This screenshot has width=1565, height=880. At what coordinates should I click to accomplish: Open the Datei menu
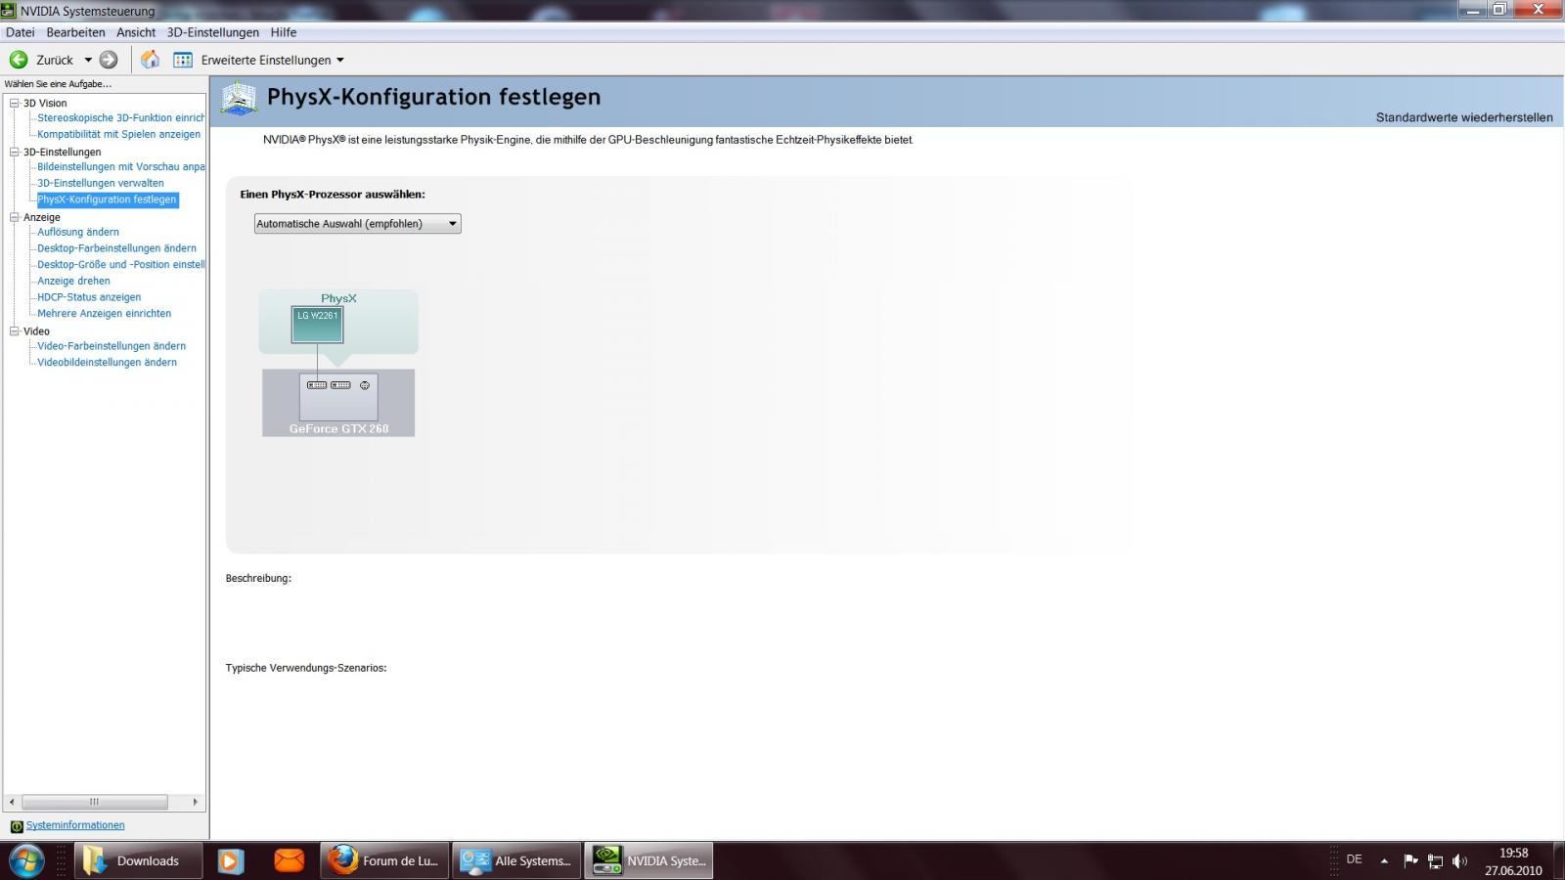click(21, 32)
